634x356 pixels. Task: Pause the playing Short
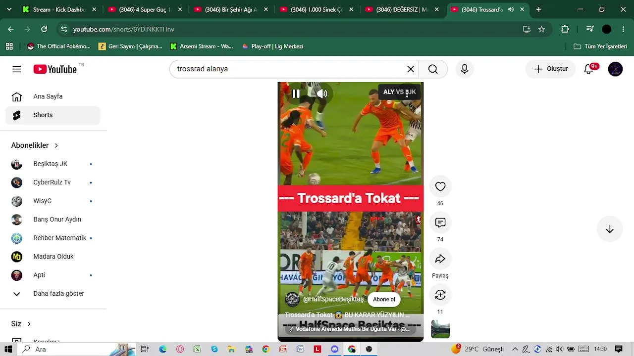pos(296,93)
